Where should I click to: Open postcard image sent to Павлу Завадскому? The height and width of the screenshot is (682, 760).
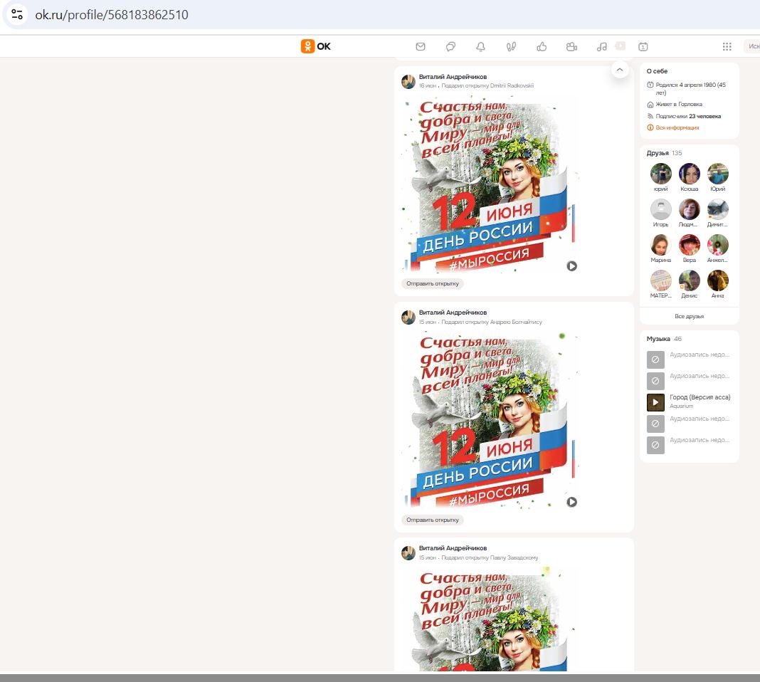click(490, 619)
